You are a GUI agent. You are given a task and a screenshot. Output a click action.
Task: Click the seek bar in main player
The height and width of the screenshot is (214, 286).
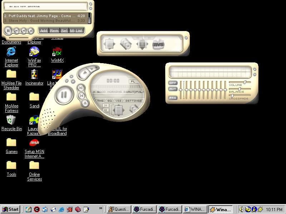pyautogui.click(x=117, y=87)
